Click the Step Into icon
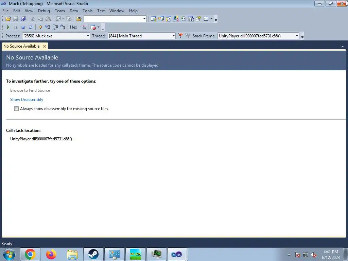The height and width of the screenshot is (261, 348). (x=48, y=27)
